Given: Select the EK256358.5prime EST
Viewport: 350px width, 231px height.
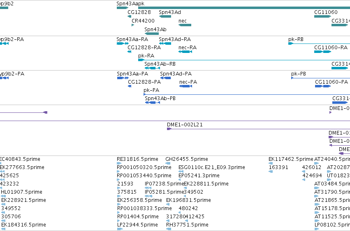Looking at the screenshot, I should click(118, 204).
